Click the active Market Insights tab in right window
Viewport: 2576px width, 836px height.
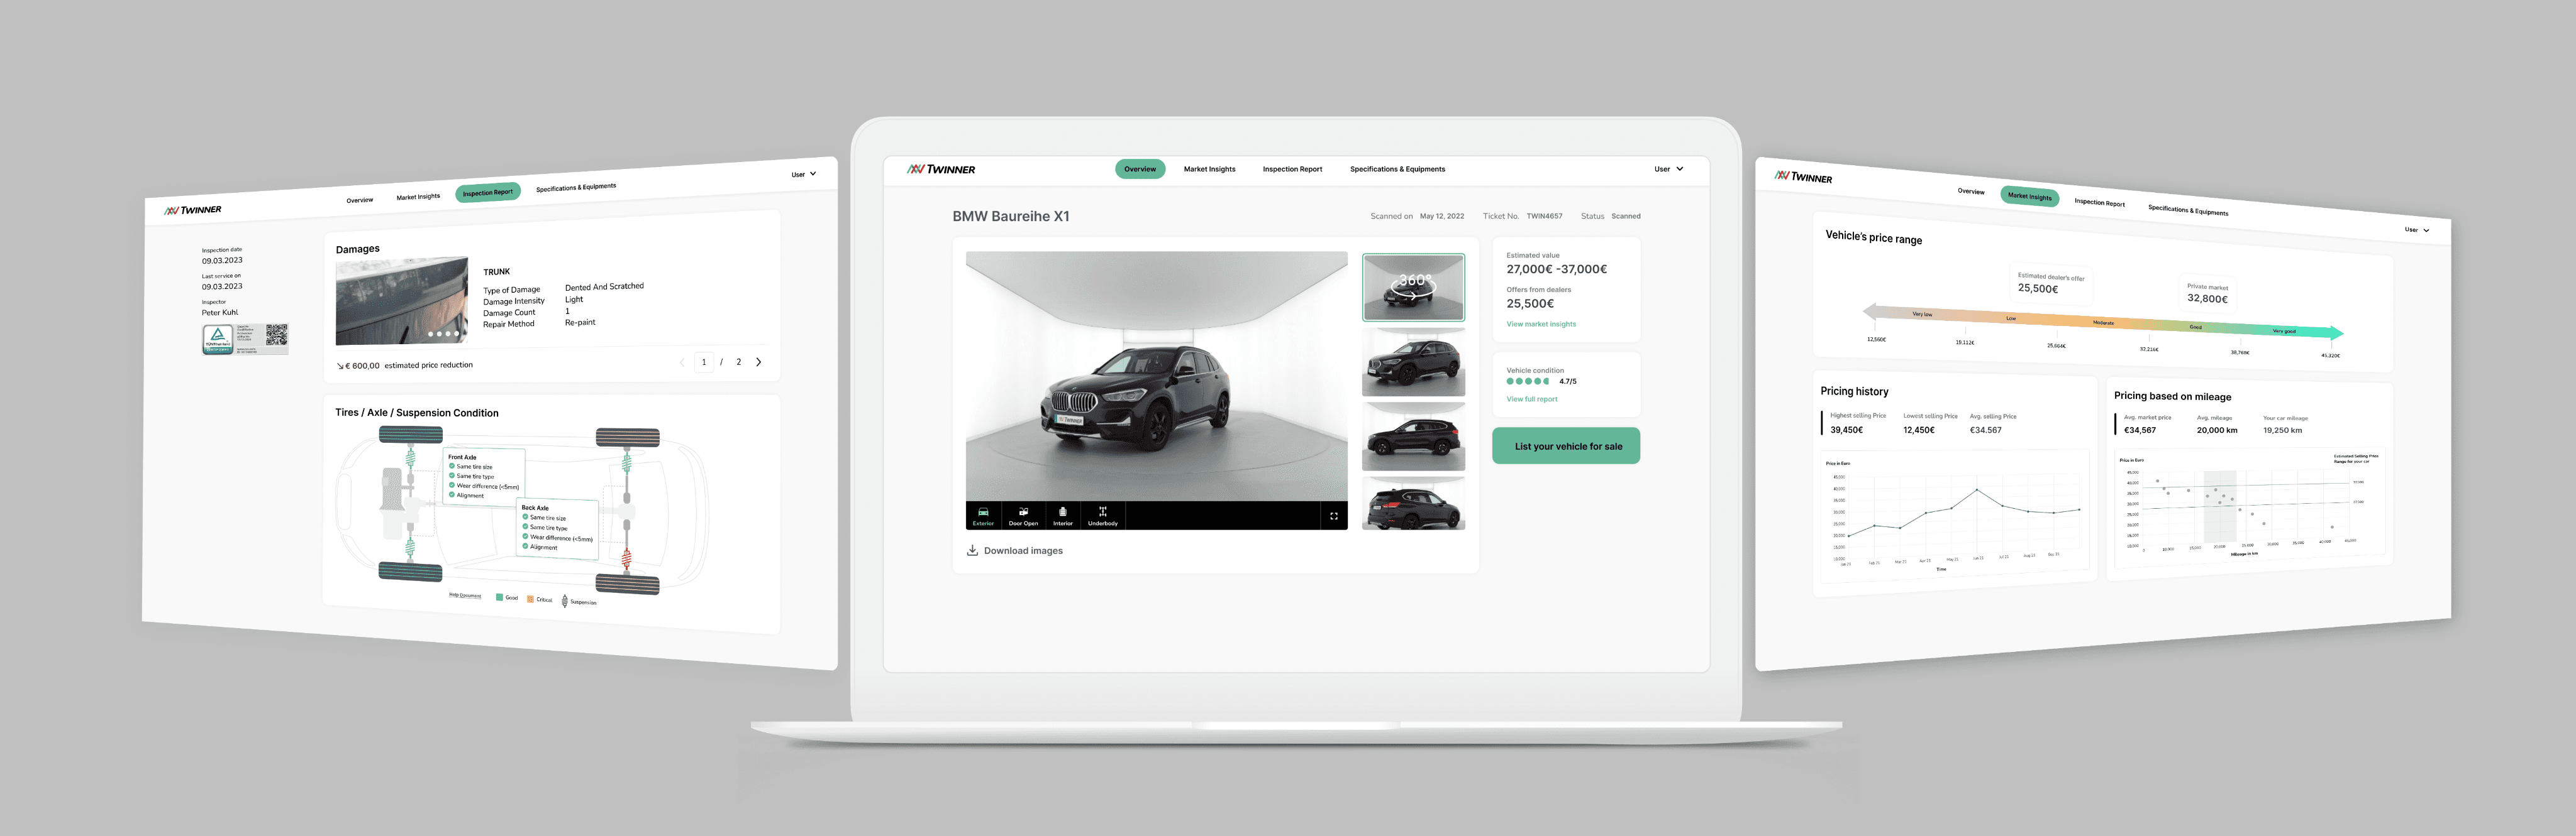[x=2030, y=196]
